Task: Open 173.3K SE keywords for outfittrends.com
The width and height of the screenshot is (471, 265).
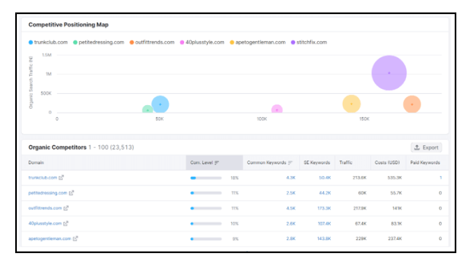Action: click(324, 208)
